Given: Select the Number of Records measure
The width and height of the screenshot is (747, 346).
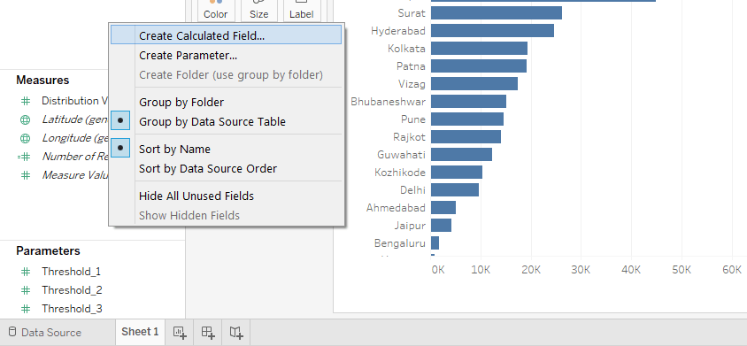Looking at the screenshot, I should (75, 157).
